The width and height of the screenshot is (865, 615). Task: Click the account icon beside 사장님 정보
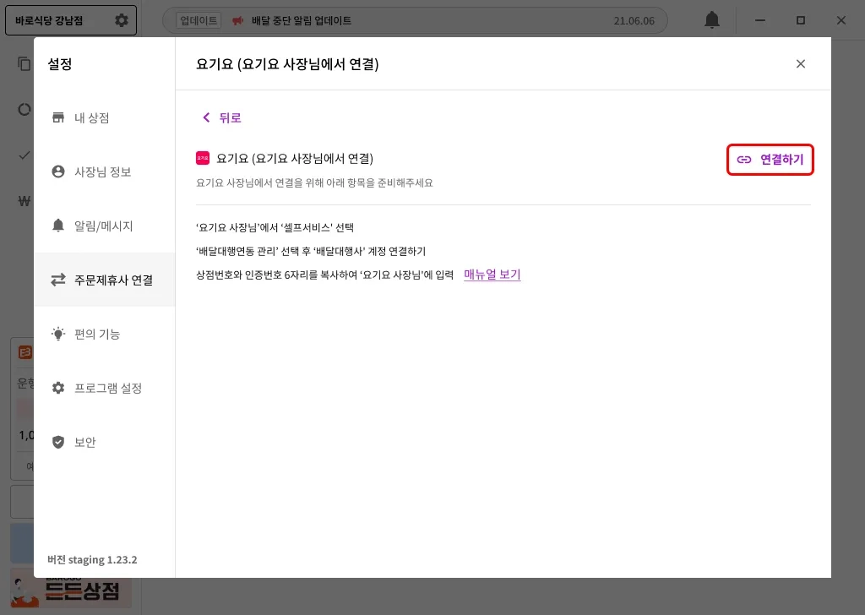click(x=58, y=171)
